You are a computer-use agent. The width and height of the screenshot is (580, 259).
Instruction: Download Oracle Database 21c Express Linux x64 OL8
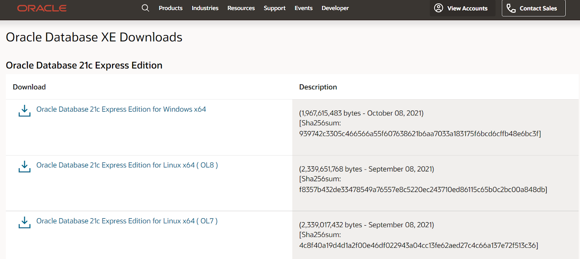[127, 165]
